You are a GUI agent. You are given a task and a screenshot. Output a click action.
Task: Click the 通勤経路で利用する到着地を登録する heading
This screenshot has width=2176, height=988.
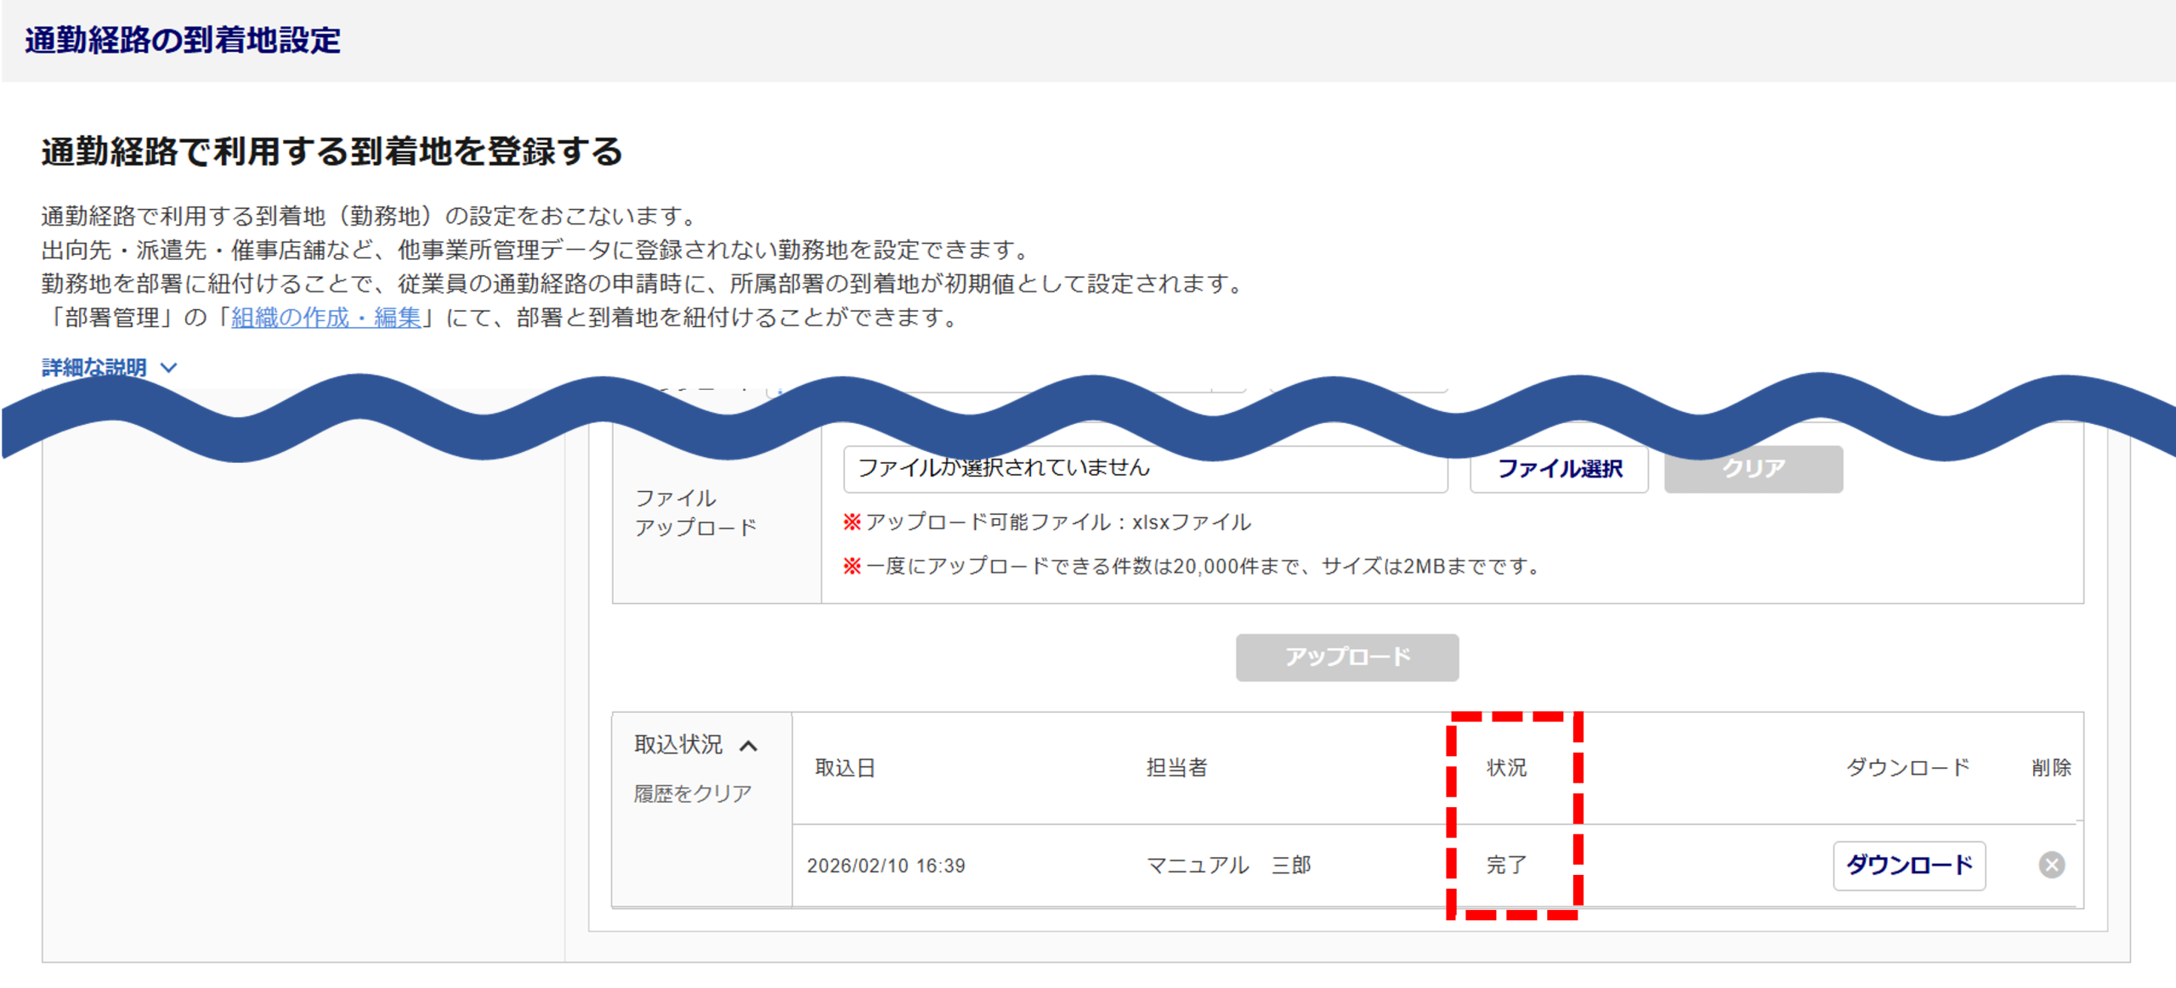(x=331, y=152)
